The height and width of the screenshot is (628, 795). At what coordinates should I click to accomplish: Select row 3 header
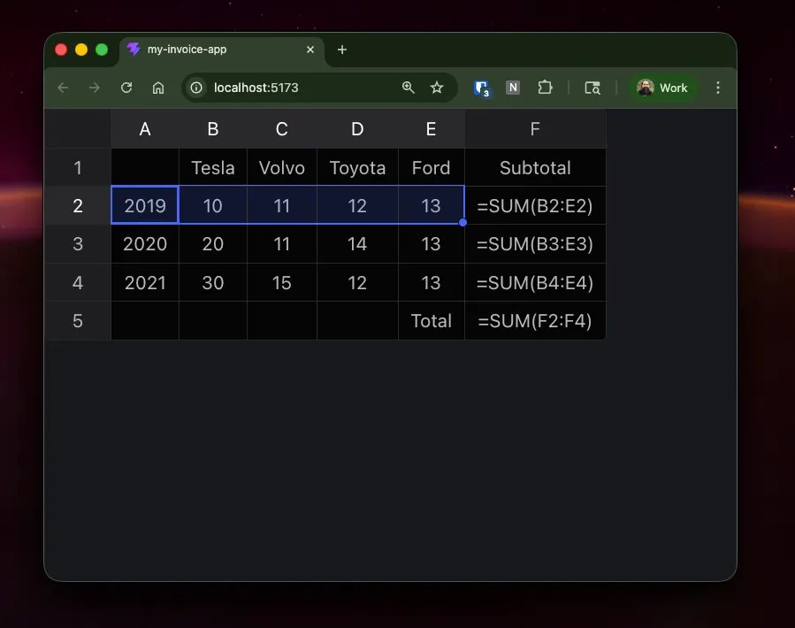pos(78,244)
